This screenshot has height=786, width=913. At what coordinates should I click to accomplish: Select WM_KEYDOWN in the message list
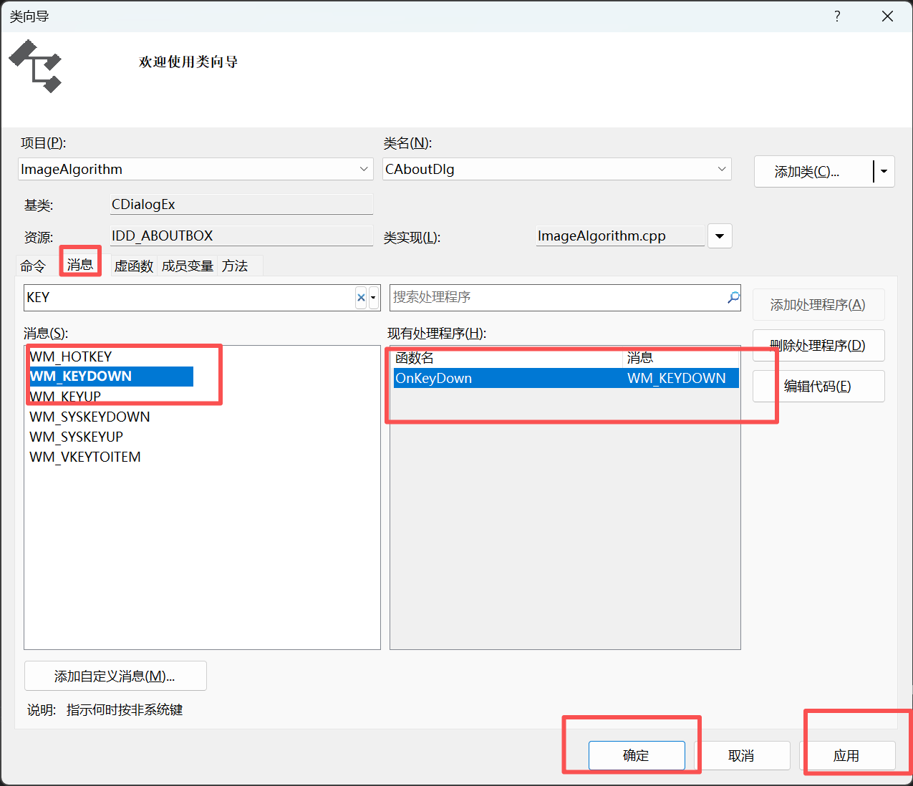(111, 377)
